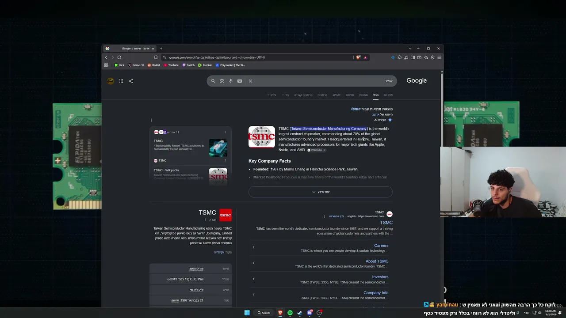Open the Brave Shields lion icon
Viewport: 566px width, 318px height.
(358, 57)
